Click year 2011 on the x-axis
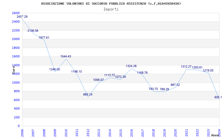This screenshot has width=222, height=138. pyautogui.click(x=77, y=133)
